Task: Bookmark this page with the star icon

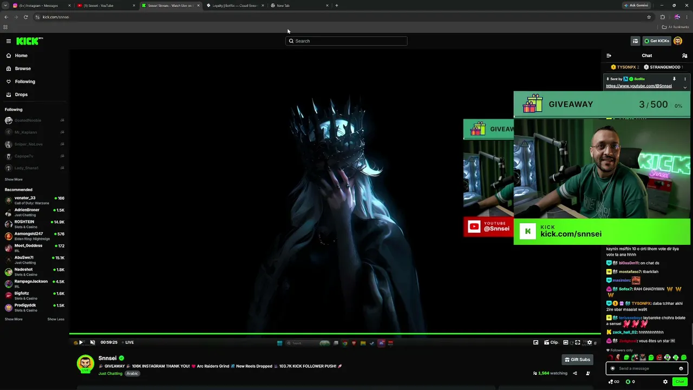Action: pyautogui.click(x=649, y=17)
